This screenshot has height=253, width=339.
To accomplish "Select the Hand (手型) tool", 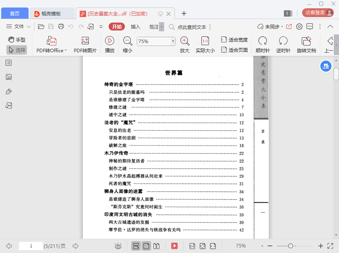I will 17,40.
